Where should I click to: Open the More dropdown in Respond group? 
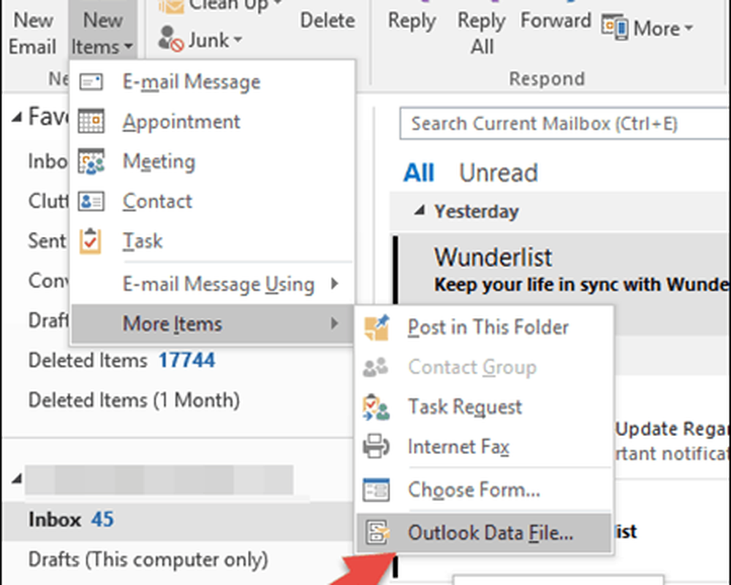click(647, 29)
